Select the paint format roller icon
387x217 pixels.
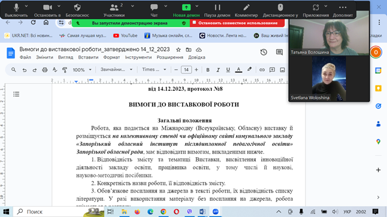[x=65, y=70]
